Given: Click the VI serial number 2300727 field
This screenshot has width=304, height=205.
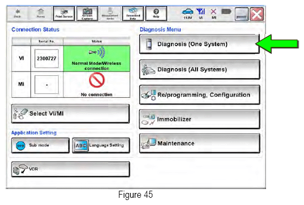Looking at the screenshot, I should tap(47, 58).
